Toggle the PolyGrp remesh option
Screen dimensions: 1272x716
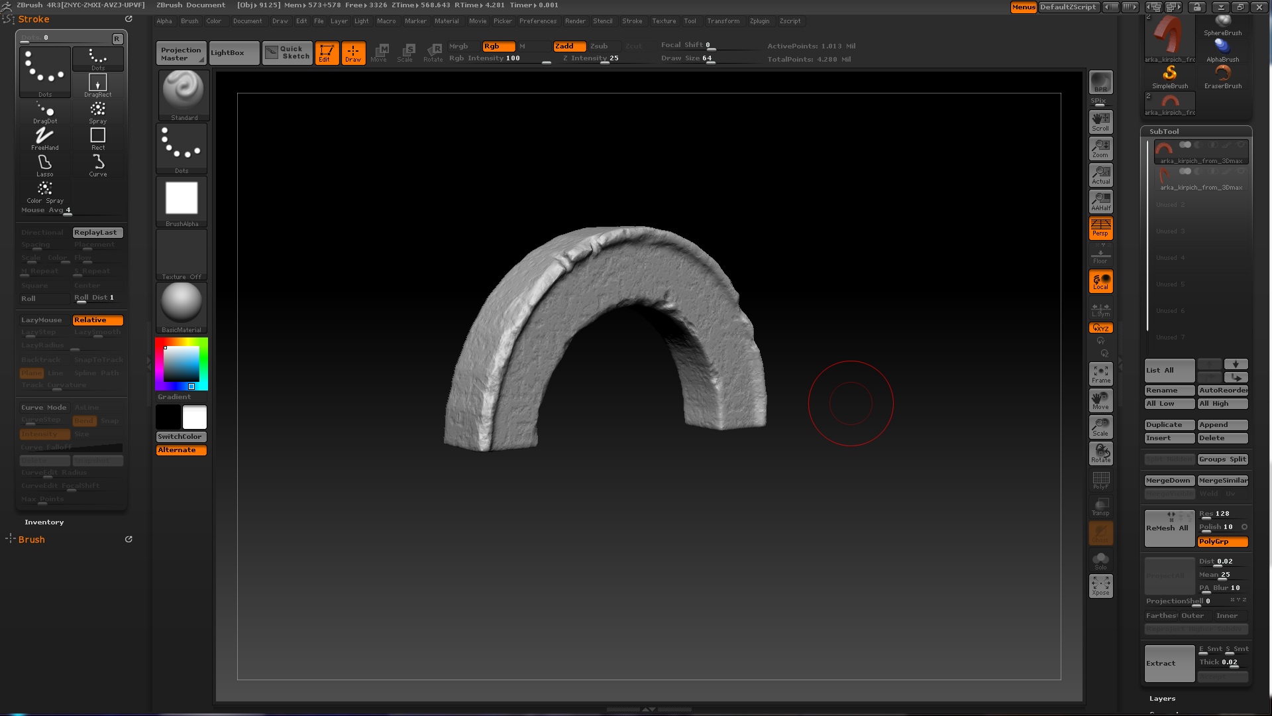tap(1222, 542)
